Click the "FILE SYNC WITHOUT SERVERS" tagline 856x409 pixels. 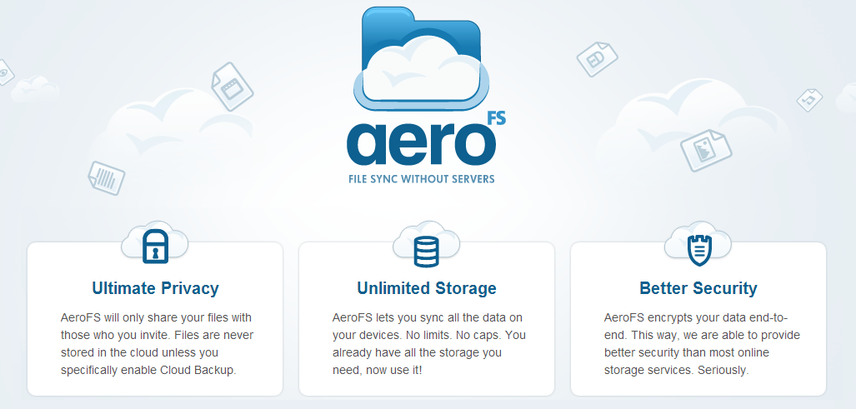coord(422,179)
